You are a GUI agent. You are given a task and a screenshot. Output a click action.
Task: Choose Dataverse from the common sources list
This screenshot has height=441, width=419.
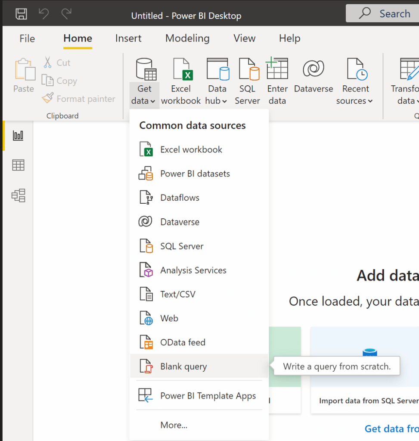199,222
